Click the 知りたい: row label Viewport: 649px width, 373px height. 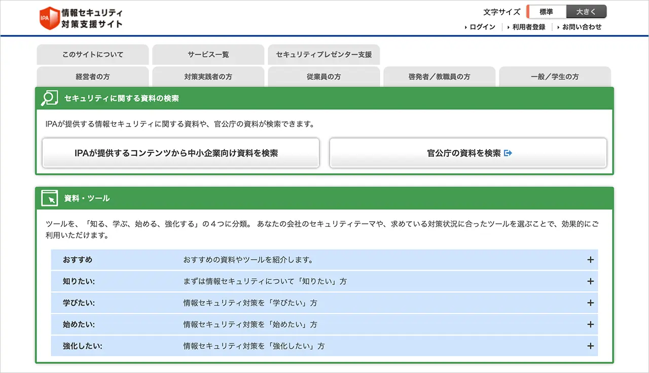(x=79, y=281)
